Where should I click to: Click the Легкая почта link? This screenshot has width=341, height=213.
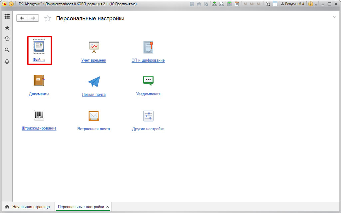pyautogui.click(x=94, y=95)
